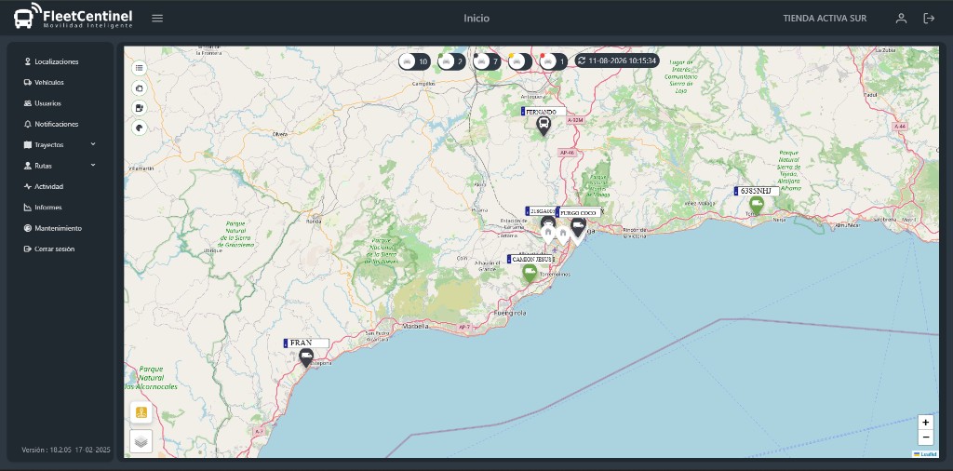Click the FERNANDO plate label
This screenshot has height=471, width=953.
544,112
